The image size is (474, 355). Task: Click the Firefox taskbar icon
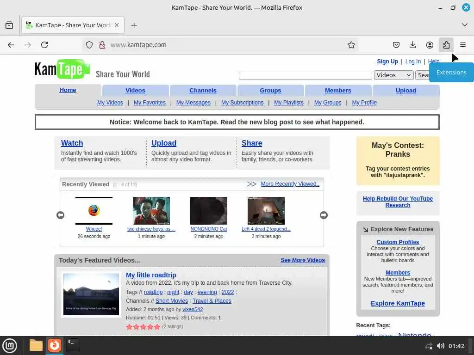(x=55, y=345)
